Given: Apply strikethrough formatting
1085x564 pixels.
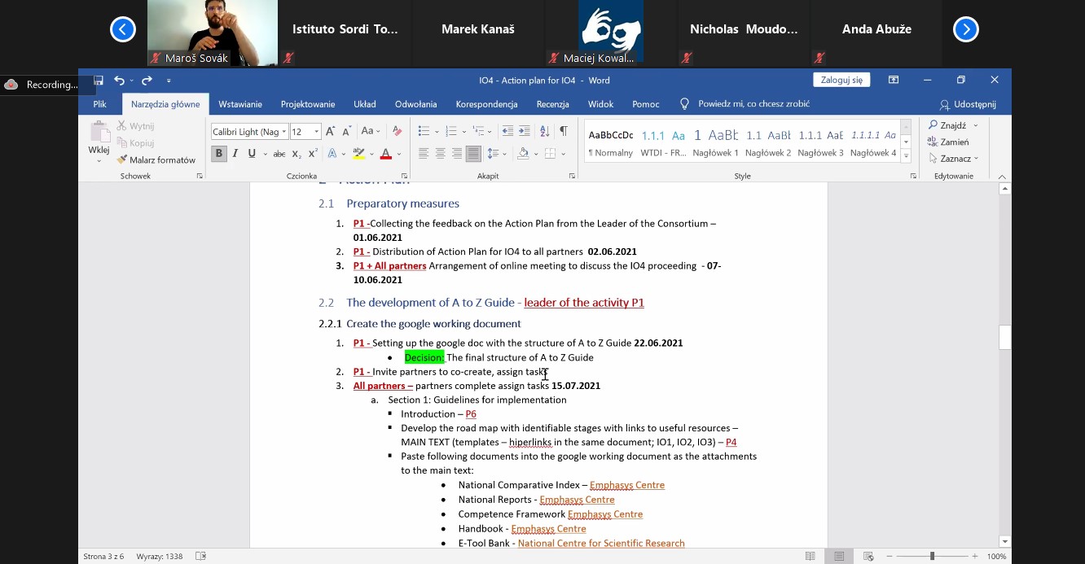Looking at the screenshot, I should tap(279, 154).
